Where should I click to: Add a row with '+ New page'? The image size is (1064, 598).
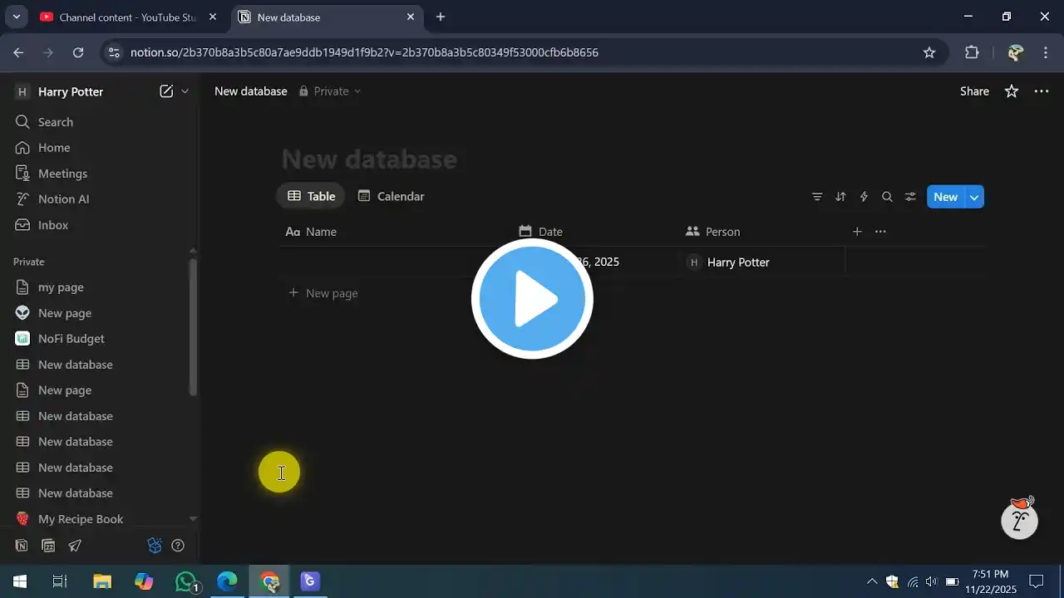pos(323,293)
